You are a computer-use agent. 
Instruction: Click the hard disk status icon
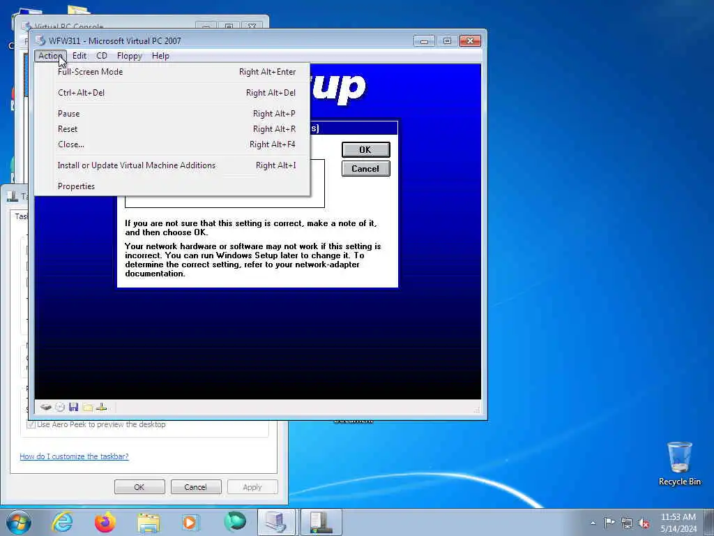tap(45, 407)
